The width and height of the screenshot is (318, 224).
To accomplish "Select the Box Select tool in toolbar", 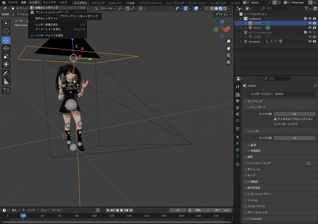I will [6, 23].
